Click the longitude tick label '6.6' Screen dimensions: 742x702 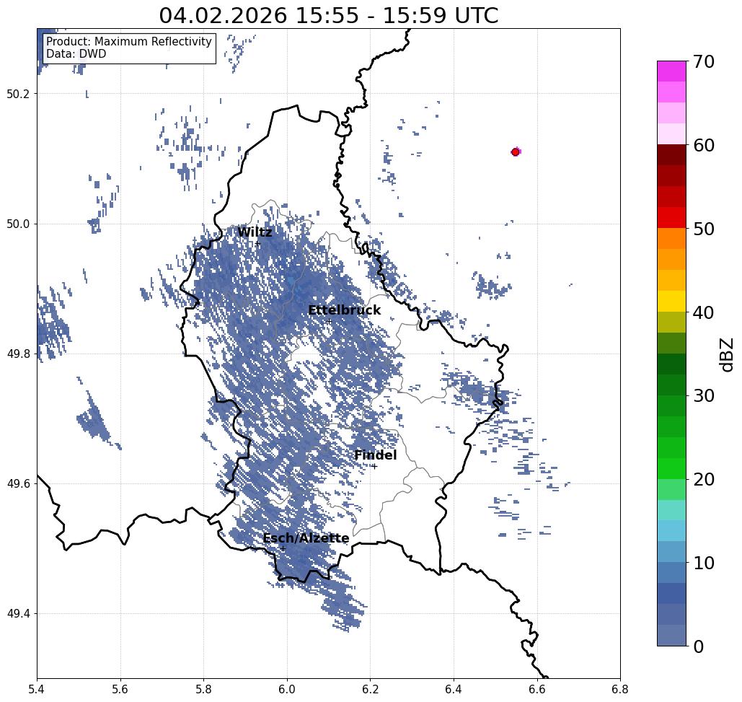tap(537, 689)
